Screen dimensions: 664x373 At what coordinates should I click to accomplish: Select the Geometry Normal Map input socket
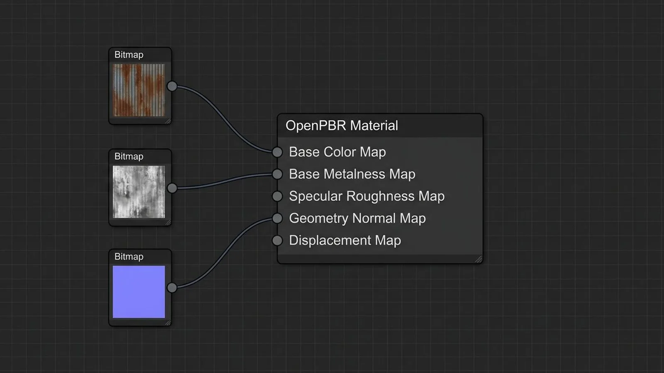pos(277,218)
